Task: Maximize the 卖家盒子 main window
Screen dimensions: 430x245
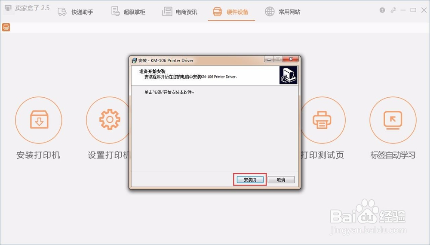Action: tap(413, 10)
